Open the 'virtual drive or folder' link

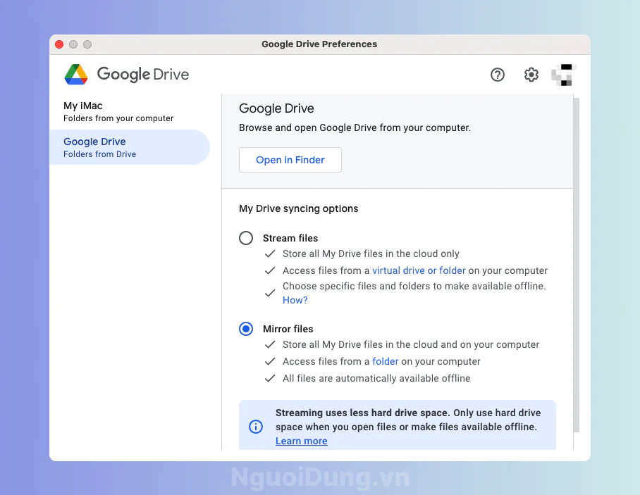(419, 270)
